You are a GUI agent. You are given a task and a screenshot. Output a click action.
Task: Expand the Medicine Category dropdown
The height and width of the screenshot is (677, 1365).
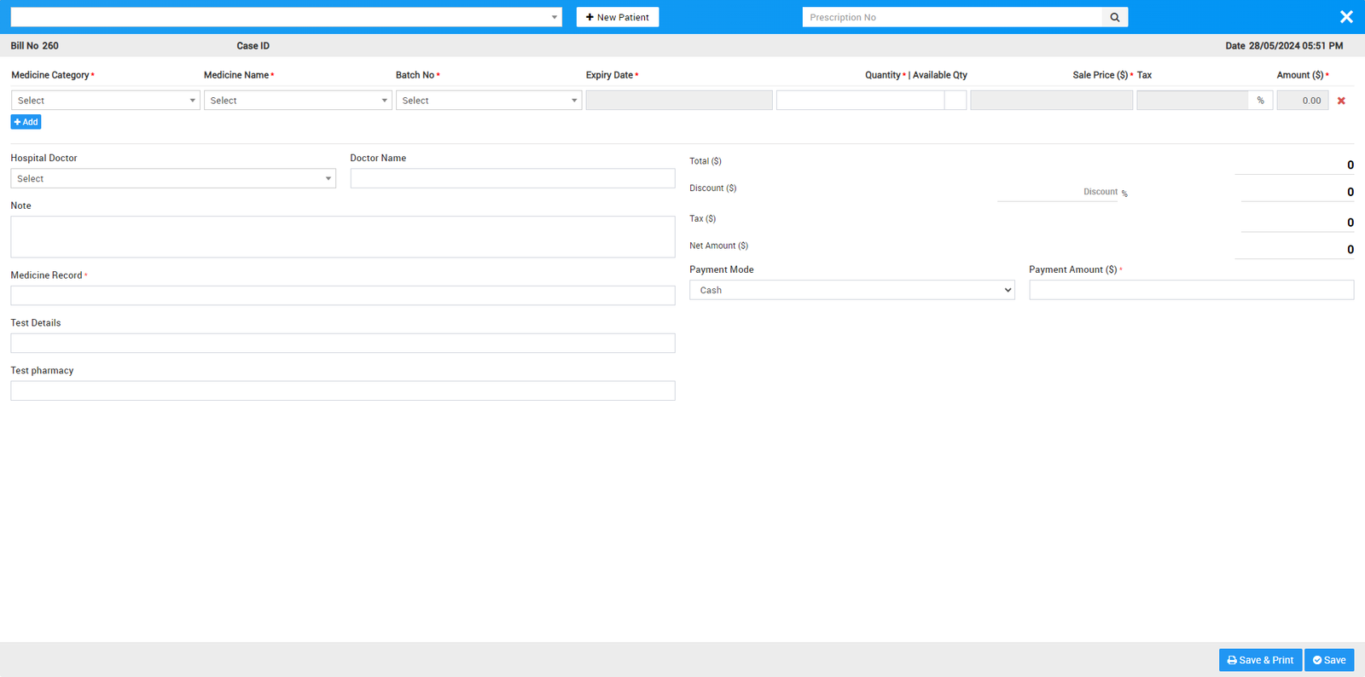pyautogui.click(x=106, y=101)
